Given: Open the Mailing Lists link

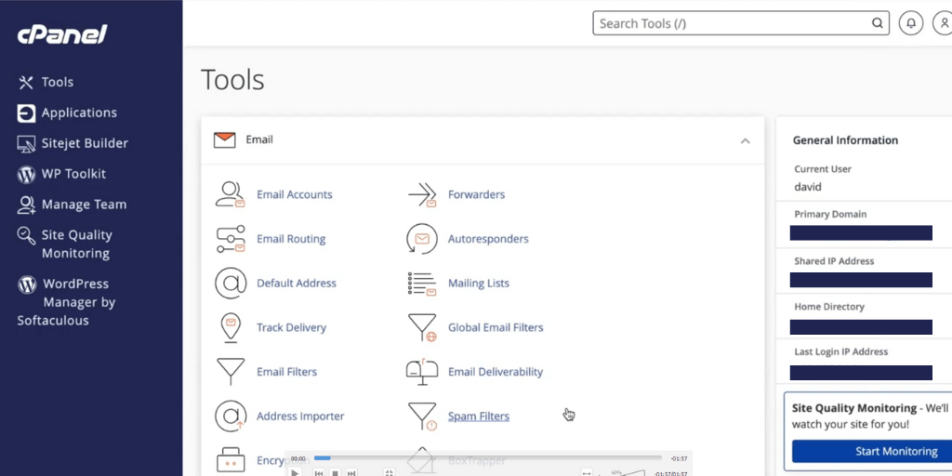Looking at the screenshot, I should click(479, 283).
